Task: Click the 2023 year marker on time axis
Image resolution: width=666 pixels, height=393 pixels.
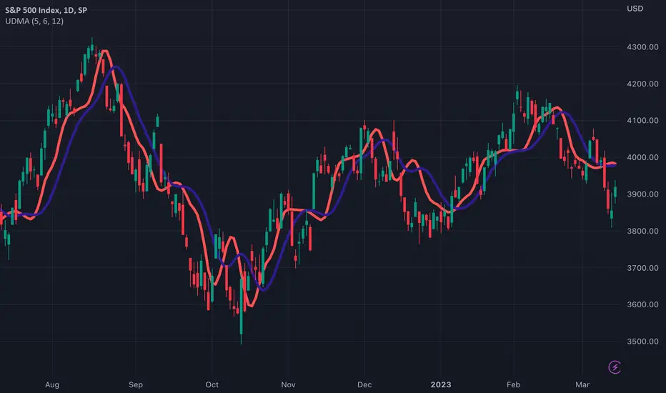Action: [x=441, y=384]
